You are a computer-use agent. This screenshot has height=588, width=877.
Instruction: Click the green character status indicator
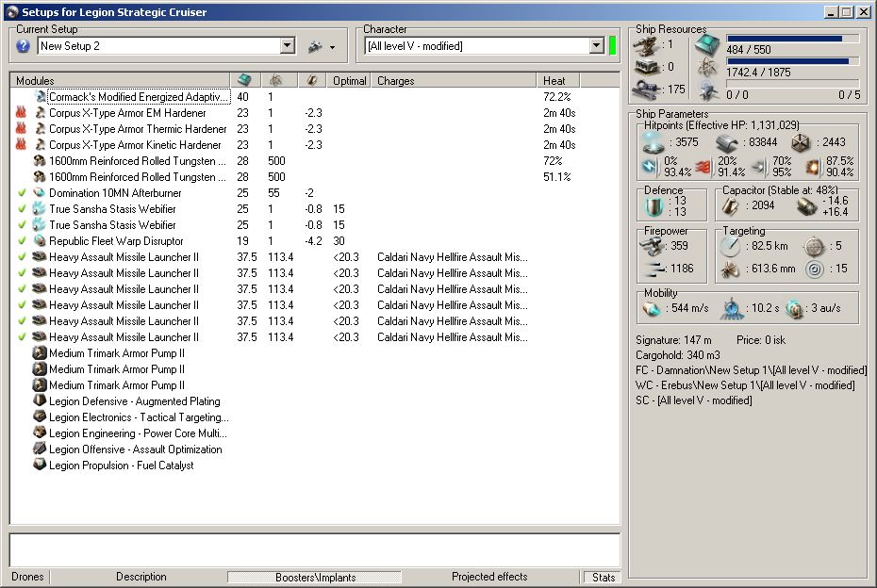point(613,45)
